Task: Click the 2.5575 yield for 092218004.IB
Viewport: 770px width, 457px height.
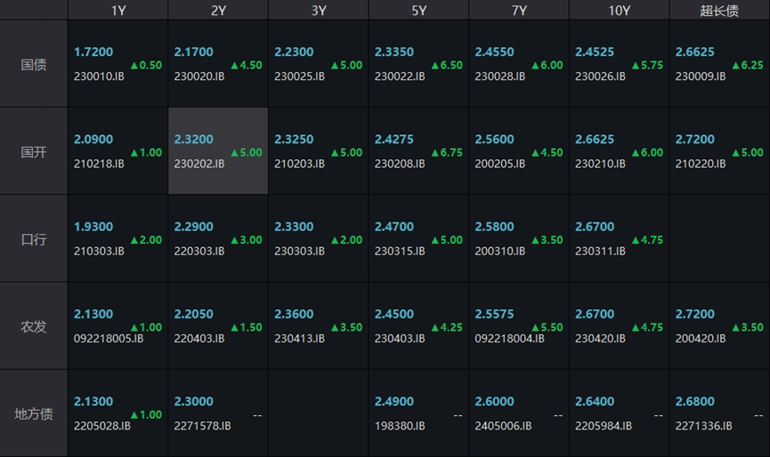Action: pyautogui.click(x=494, y=314)
